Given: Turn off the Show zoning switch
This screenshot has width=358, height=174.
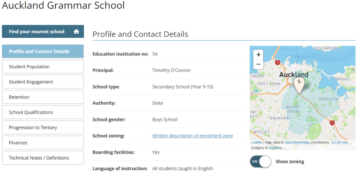Looking at the screenshot, I should [x=261, y=161].
